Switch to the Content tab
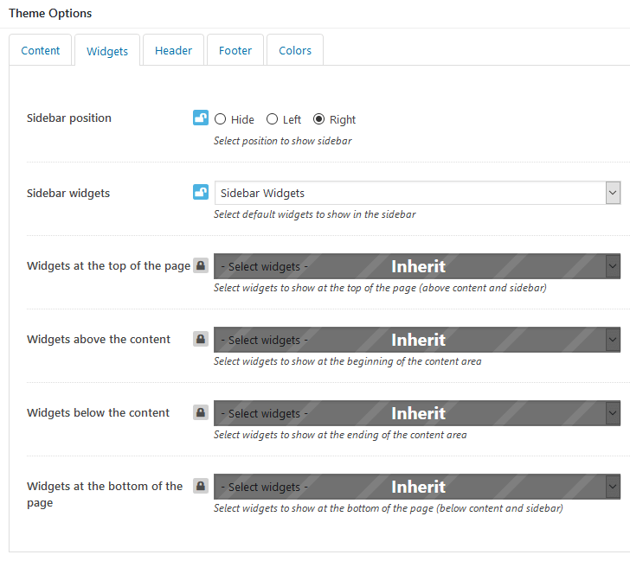 click(x=40, y=50)
